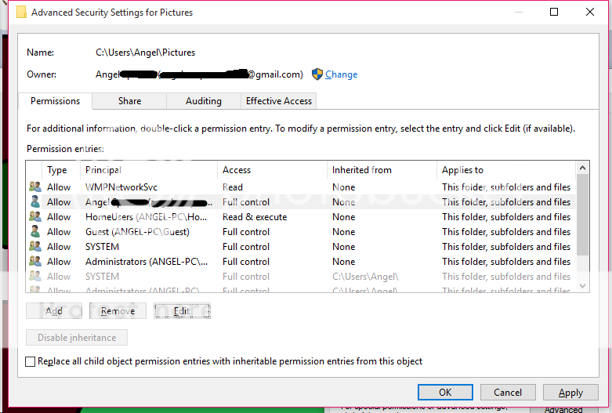Click the SYSTEM group icon with Full control
The width and height of the screenshot is (612, 413).
pyautogui.click(x=34, y=247)
